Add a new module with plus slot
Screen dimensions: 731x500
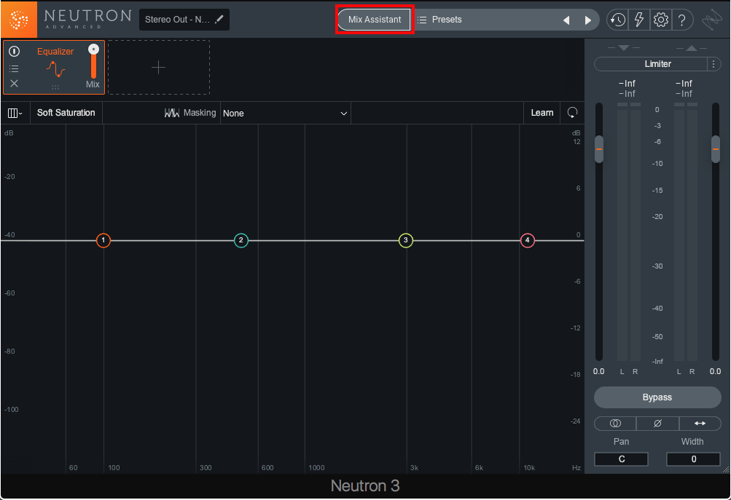(158, 68)
